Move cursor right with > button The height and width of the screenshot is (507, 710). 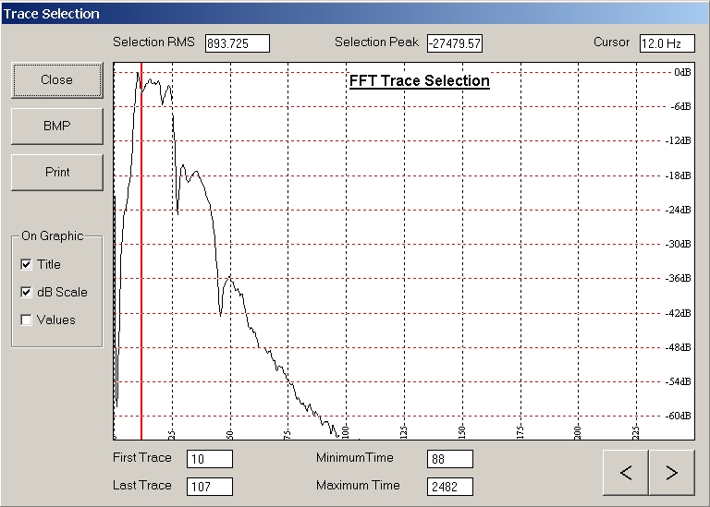coord(672,473)
